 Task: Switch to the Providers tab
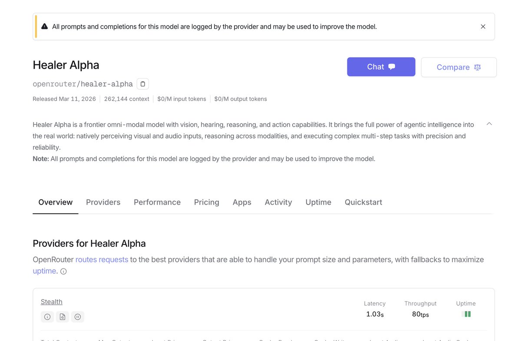coord(103,202)
